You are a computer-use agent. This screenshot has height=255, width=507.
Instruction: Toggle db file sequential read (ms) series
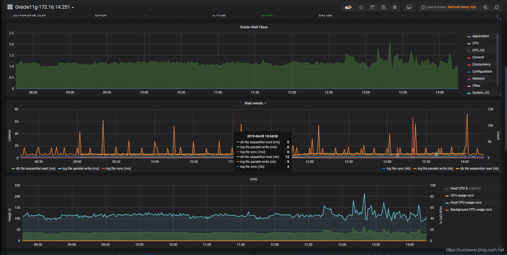36,169
